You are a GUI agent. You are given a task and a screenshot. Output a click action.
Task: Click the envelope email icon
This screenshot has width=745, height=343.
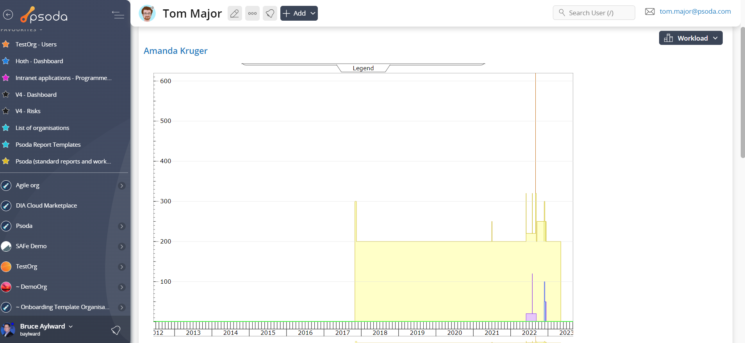pyautogui.click(x=650, y=12)
